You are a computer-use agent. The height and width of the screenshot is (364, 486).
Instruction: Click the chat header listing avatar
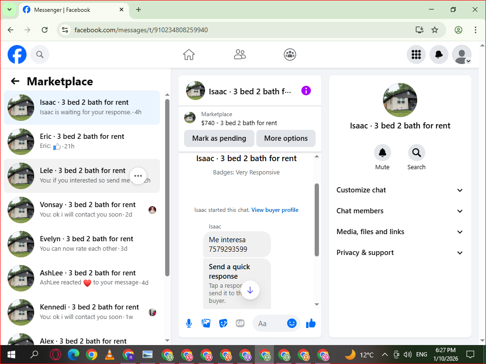coord(195,91)
